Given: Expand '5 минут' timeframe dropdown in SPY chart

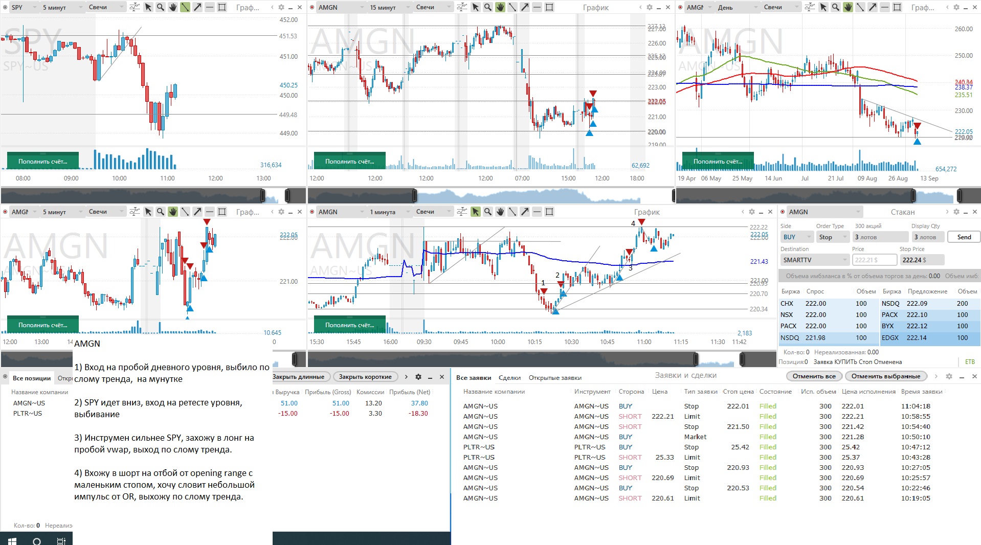Looking at the screenshot, I should point(62,7).
